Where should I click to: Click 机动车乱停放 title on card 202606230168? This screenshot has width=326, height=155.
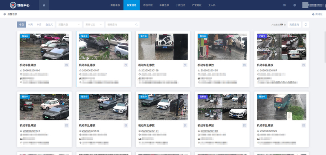(146, 65)
